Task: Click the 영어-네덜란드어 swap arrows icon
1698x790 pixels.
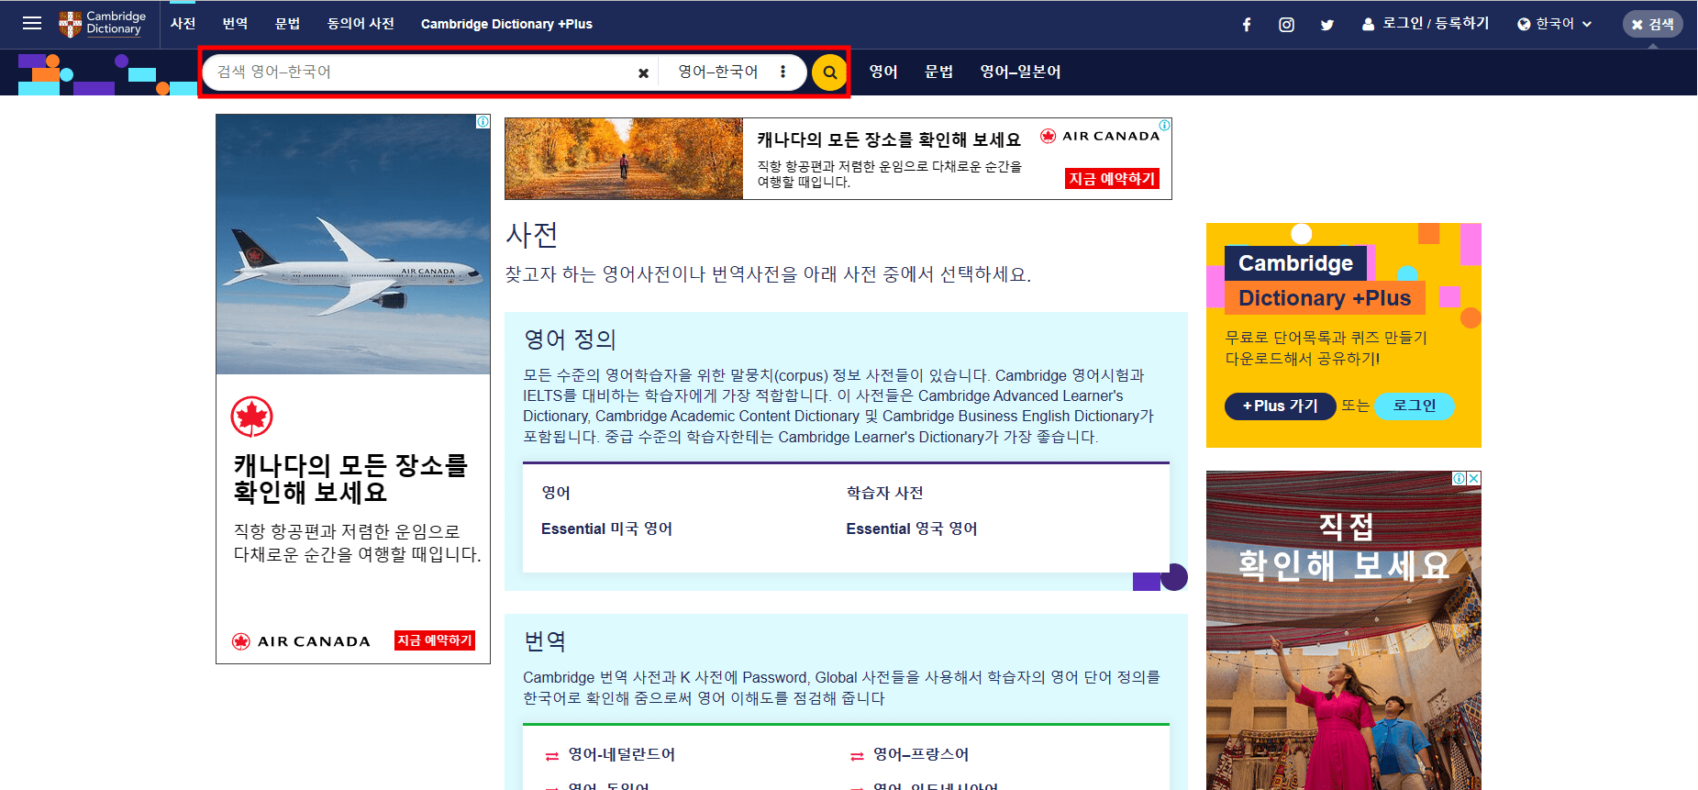Action: [552, 756]
